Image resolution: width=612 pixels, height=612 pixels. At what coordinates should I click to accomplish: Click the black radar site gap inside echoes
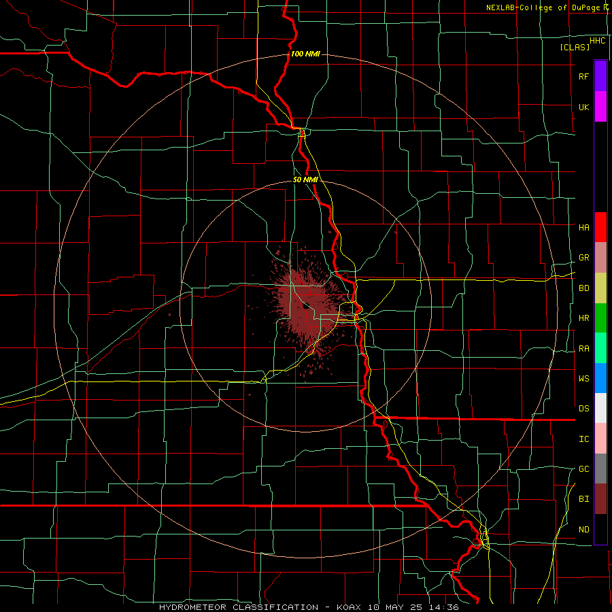coord(307,306)
